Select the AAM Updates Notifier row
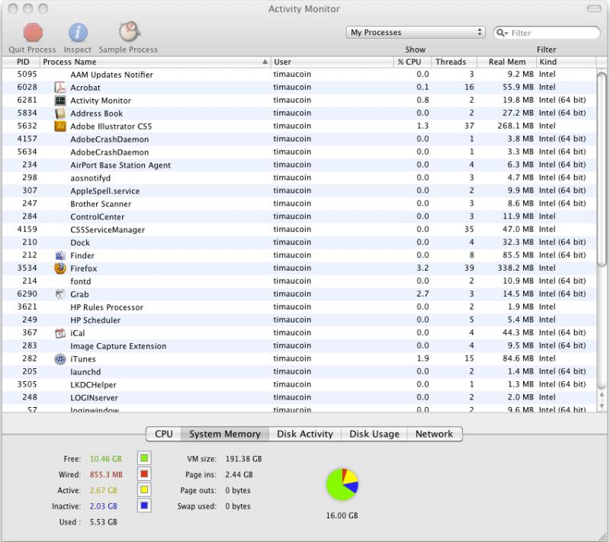This screenshot has height=542, width=610. pyautogui.click(x=299, y=75)
